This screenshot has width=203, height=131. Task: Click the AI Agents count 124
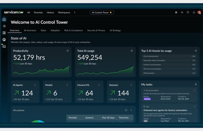click(x=27, y=93)
